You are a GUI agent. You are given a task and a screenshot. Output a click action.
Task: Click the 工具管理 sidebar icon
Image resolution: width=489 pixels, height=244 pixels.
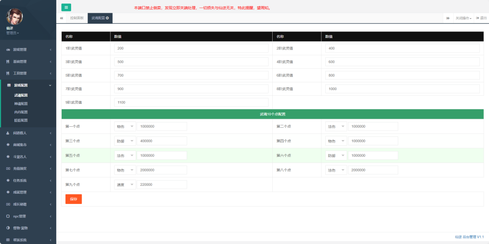(x=8, y=73)
